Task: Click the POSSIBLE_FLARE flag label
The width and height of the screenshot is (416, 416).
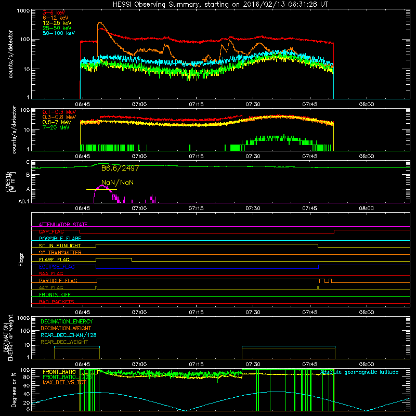Action: click(60, 239)
